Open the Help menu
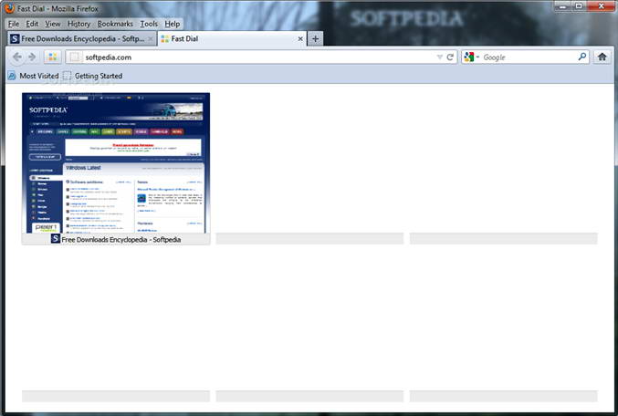618x416 pixels. coord(173,24)
